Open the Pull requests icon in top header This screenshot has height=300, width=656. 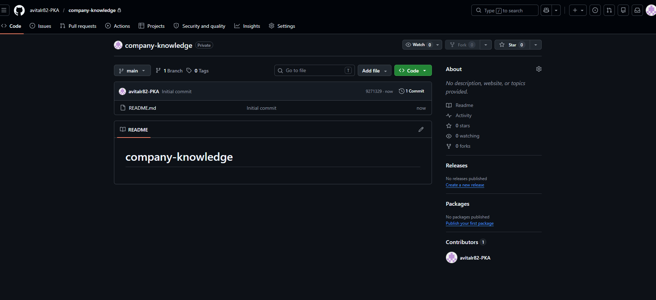point(609,11)
